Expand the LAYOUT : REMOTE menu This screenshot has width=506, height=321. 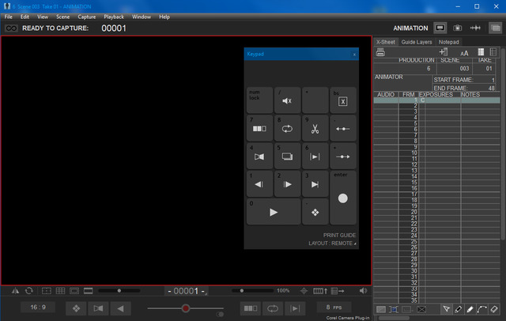tap(332, 244)
